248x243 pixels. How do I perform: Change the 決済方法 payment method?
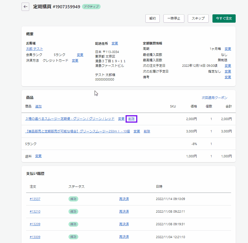(75, 60)
